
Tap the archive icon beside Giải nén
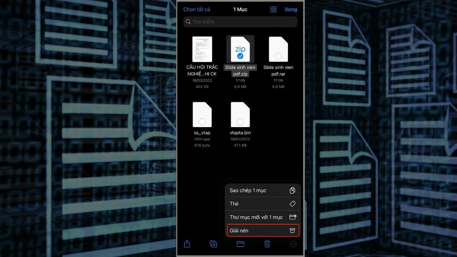click(292, 230)
